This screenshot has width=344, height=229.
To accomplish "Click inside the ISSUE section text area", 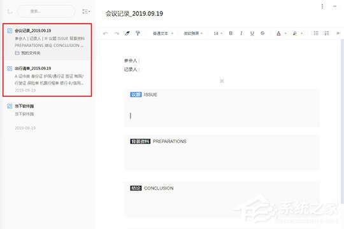I will (x=222, y=116).
